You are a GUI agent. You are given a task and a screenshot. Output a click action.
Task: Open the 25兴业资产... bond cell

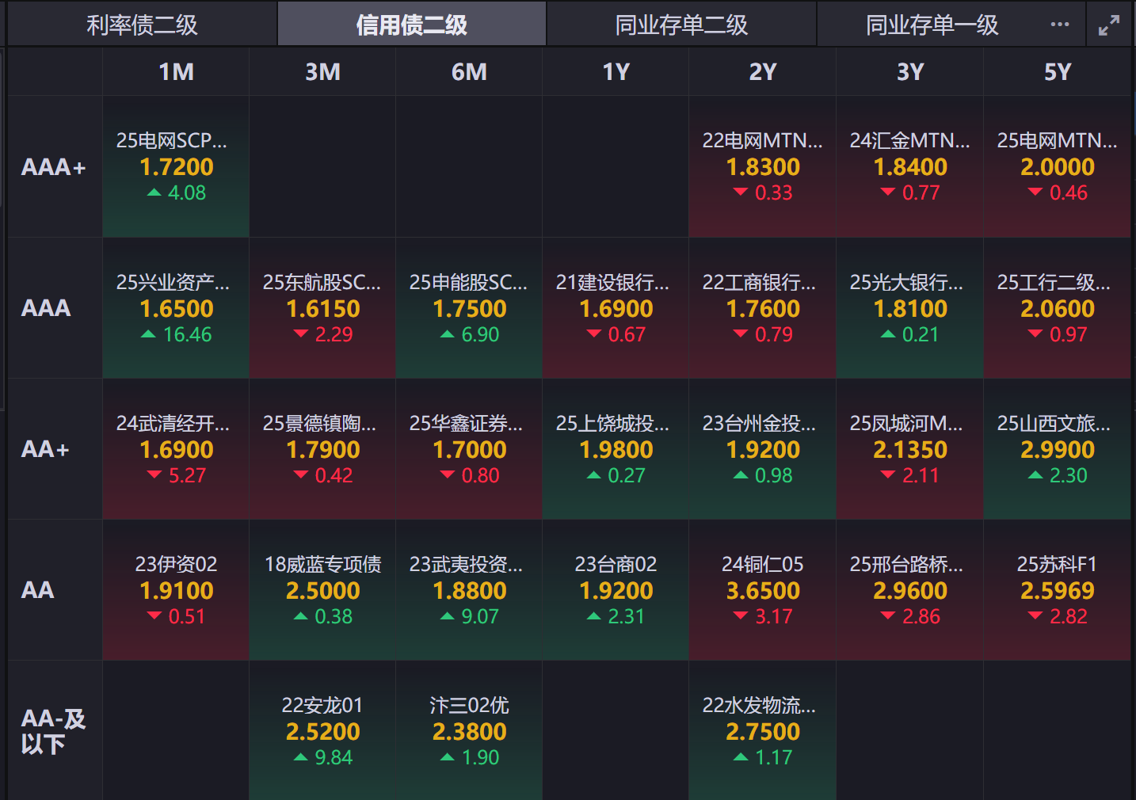176,308
